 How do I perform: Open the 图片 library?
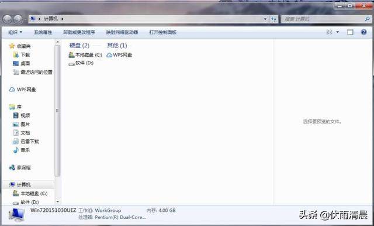point(25,124)
